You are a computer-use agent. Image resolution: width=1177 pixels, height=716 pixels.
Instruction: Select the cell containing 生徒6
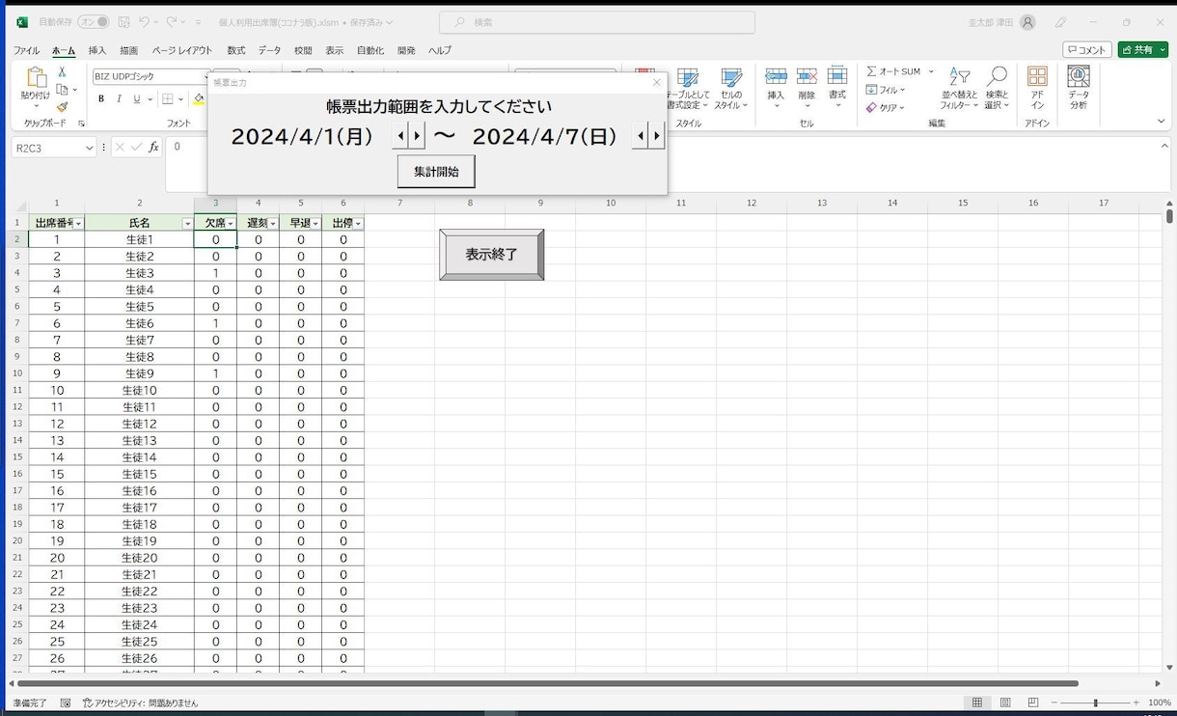[139, 323]
